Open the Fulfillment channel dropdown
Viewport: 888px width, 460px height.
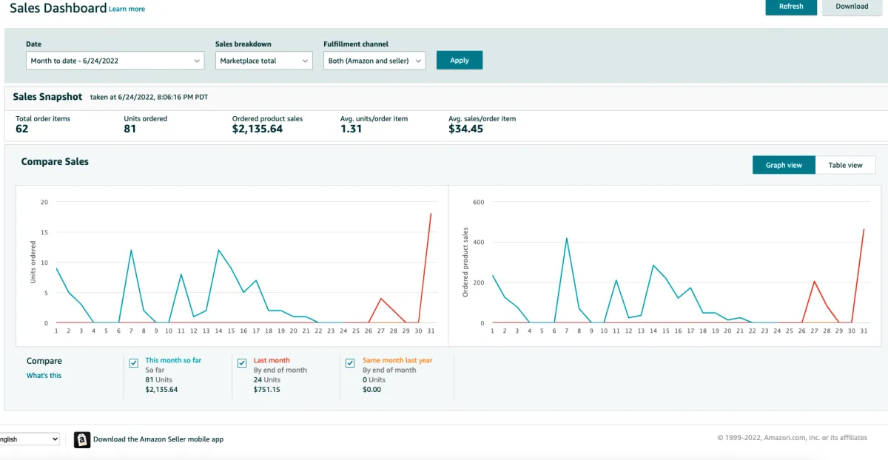(x=374, y=61)
